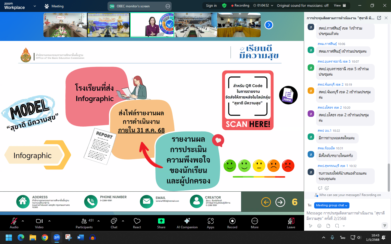Open the Meeting group chat recipient dropdown
Screen dimensions: 391x244
[x=332, y=205]
